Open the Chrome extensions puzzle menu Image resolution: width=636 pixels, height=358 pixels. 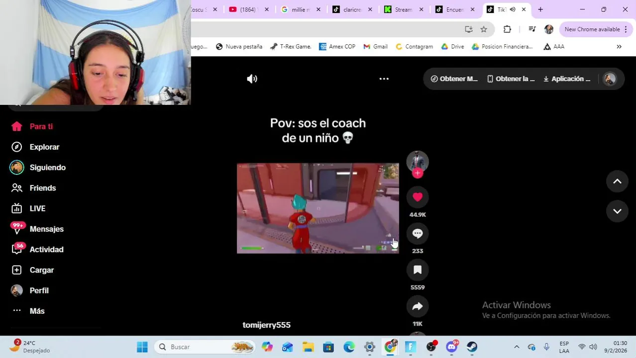click(507, 29)
